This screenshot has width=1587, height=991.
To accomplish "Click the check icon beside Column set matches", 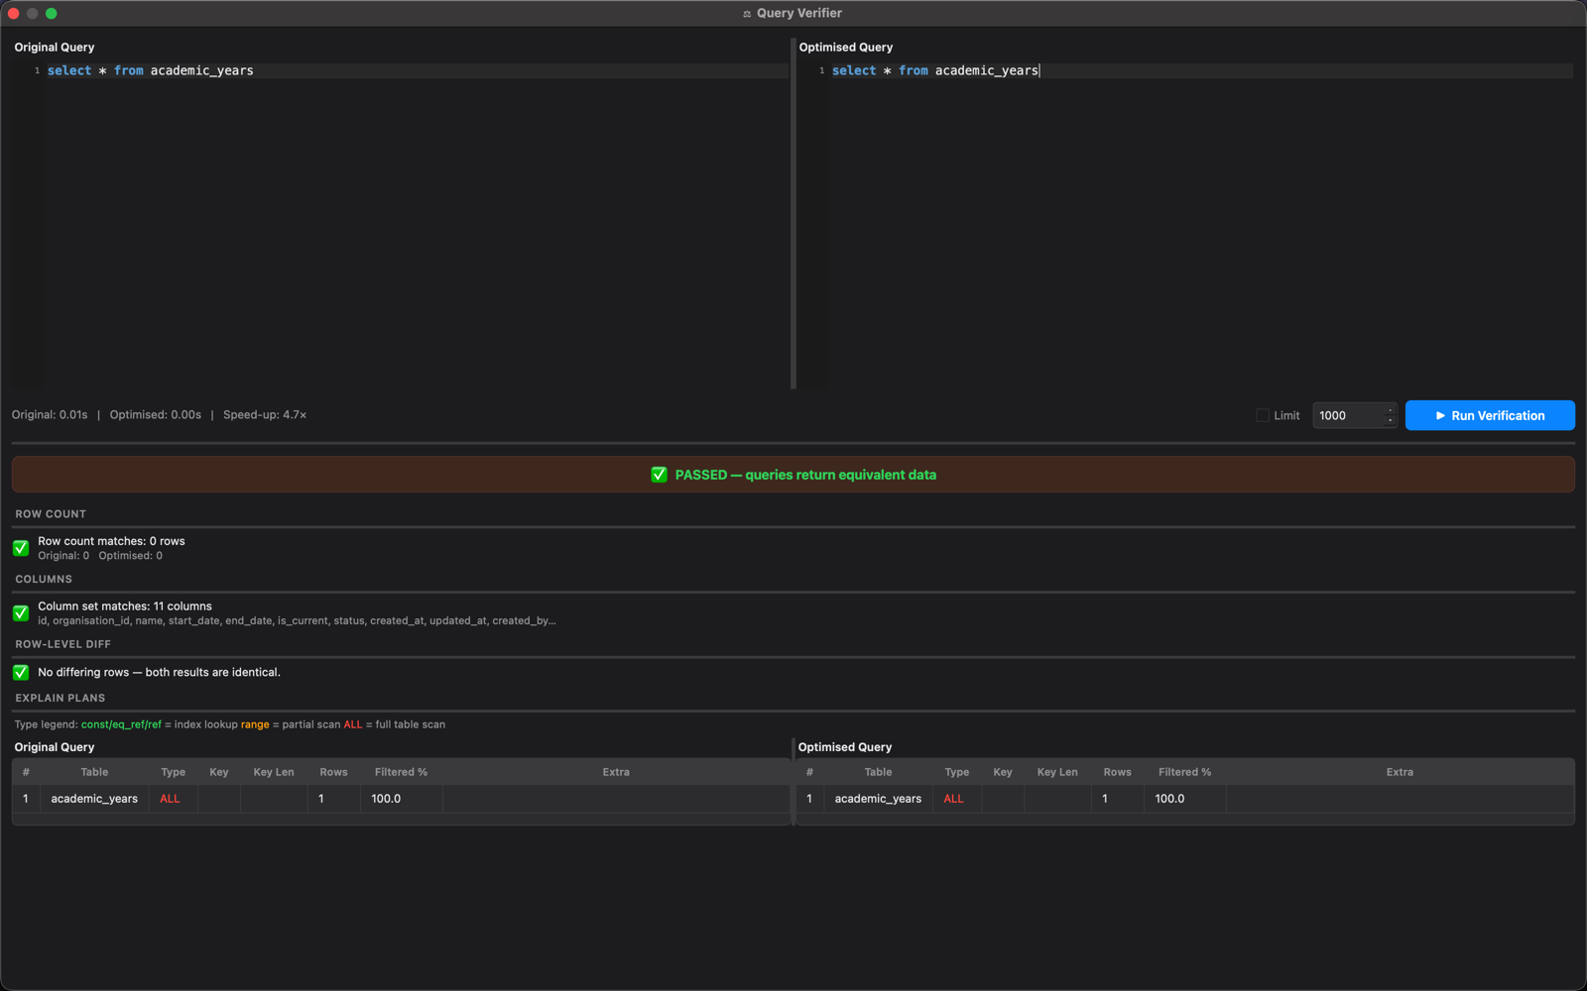I will pyautogui.click(x=21, y=613).
